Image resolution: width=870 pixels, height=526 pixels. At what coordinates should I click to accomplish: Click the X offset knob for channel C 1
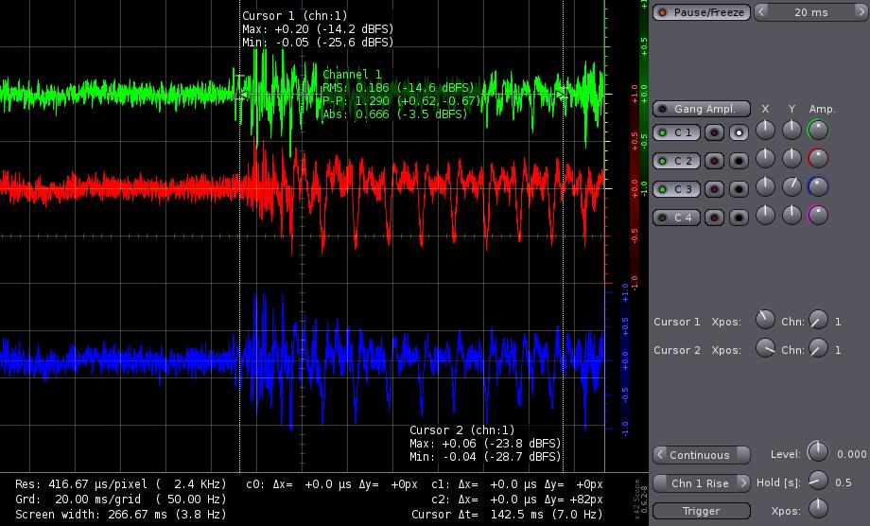point(765,130)
